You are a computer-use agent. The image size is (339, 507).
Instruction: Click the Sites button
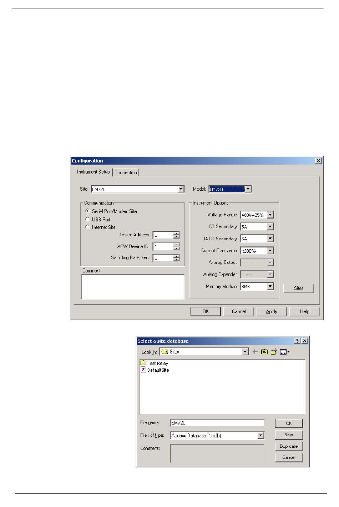click(298, 288)
